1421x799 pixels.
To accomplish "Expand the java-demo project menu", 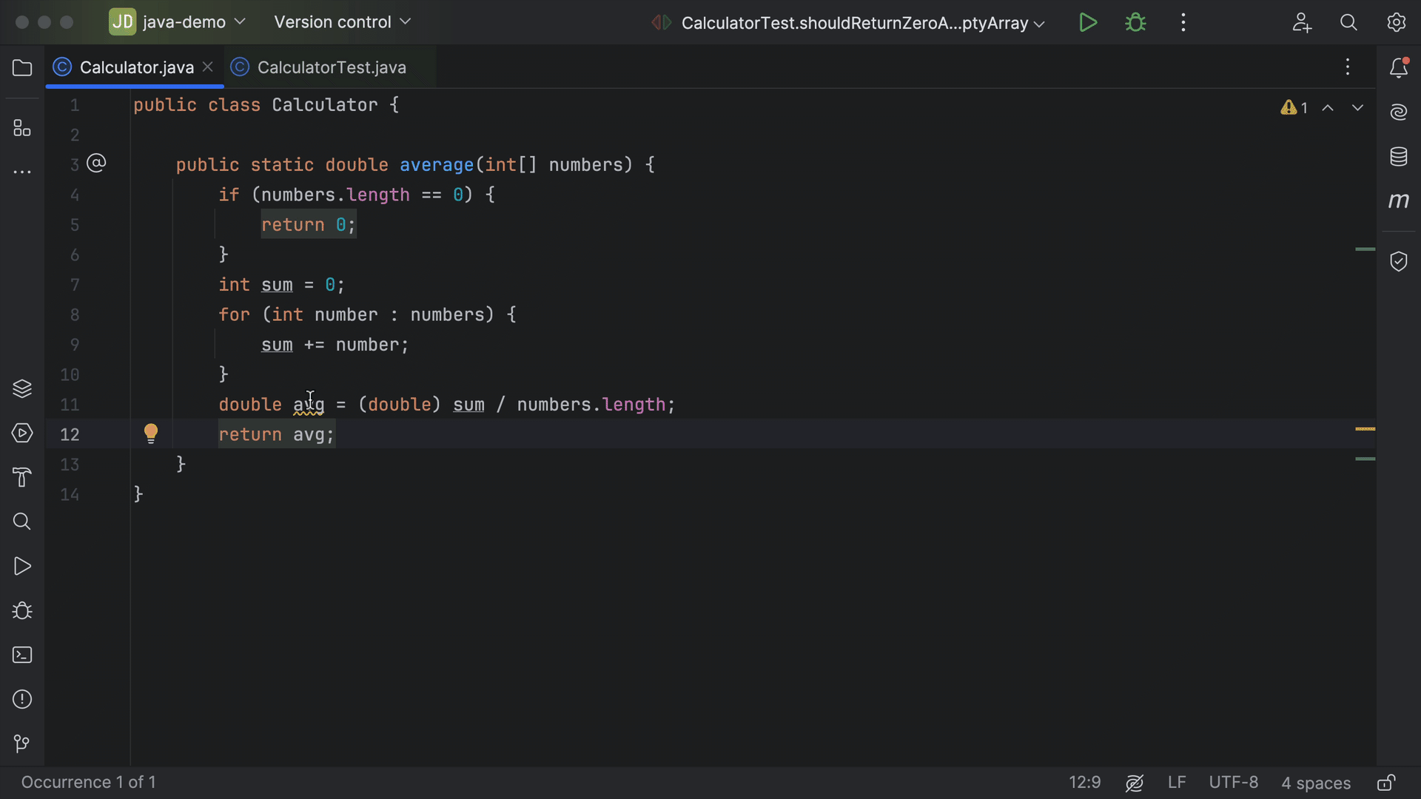I will tap(178, 22).
